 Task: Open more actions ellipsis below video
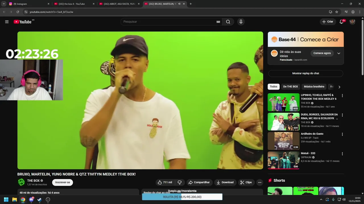pyautogui.click(x=260, y=182)
